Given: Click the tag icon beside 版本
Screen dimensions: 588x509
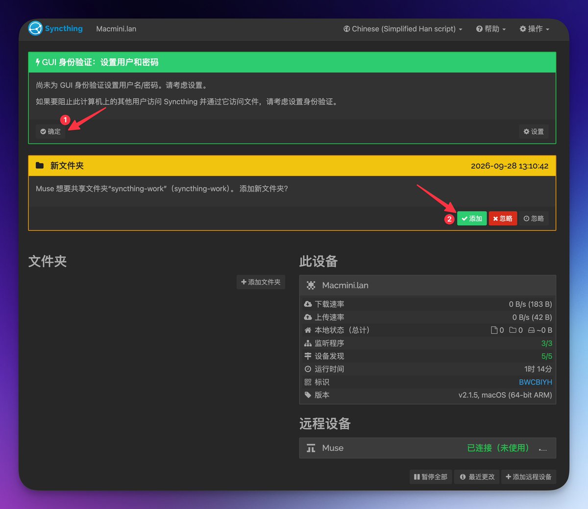Looking at the screenshot, I should (308, 395).
